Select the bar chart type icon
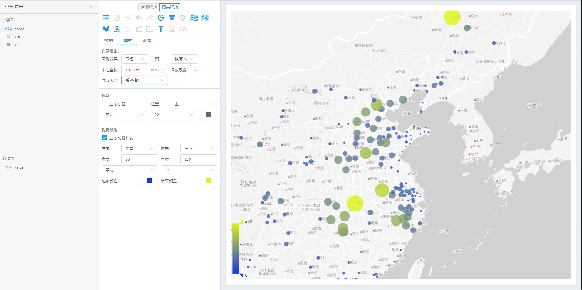The image size is (582, 290). point(139,18)
